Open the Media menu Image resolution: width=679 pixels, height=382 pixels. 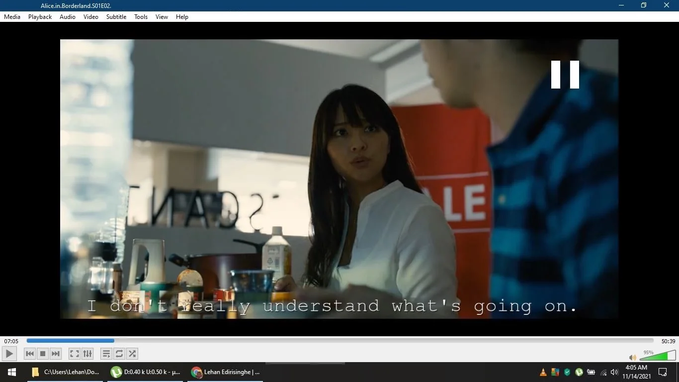(12, 17)
